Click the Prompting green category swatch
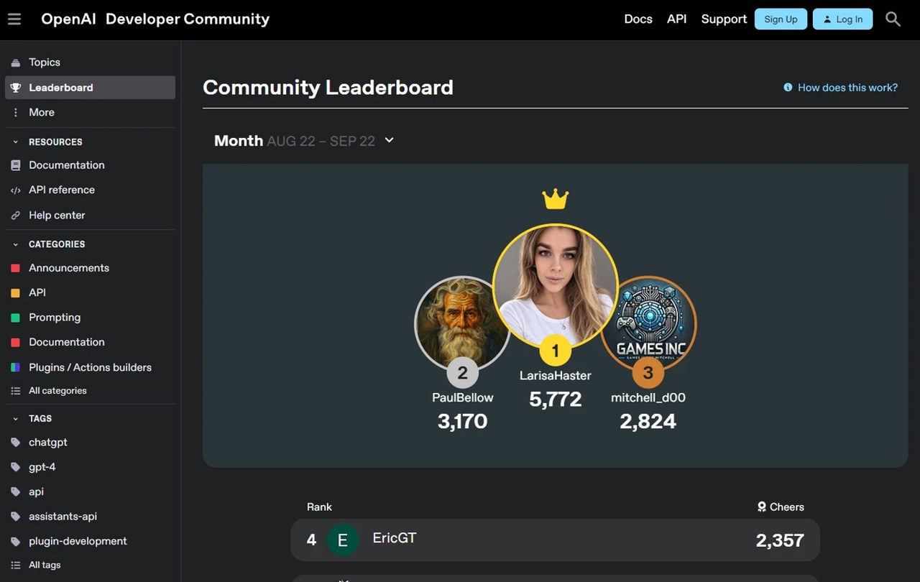 coord(16,318)
